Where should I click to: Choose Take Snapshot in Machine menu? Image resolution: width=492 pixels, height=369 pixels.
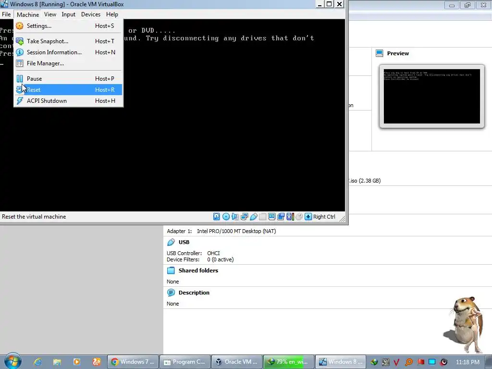[x=68, y=41]
